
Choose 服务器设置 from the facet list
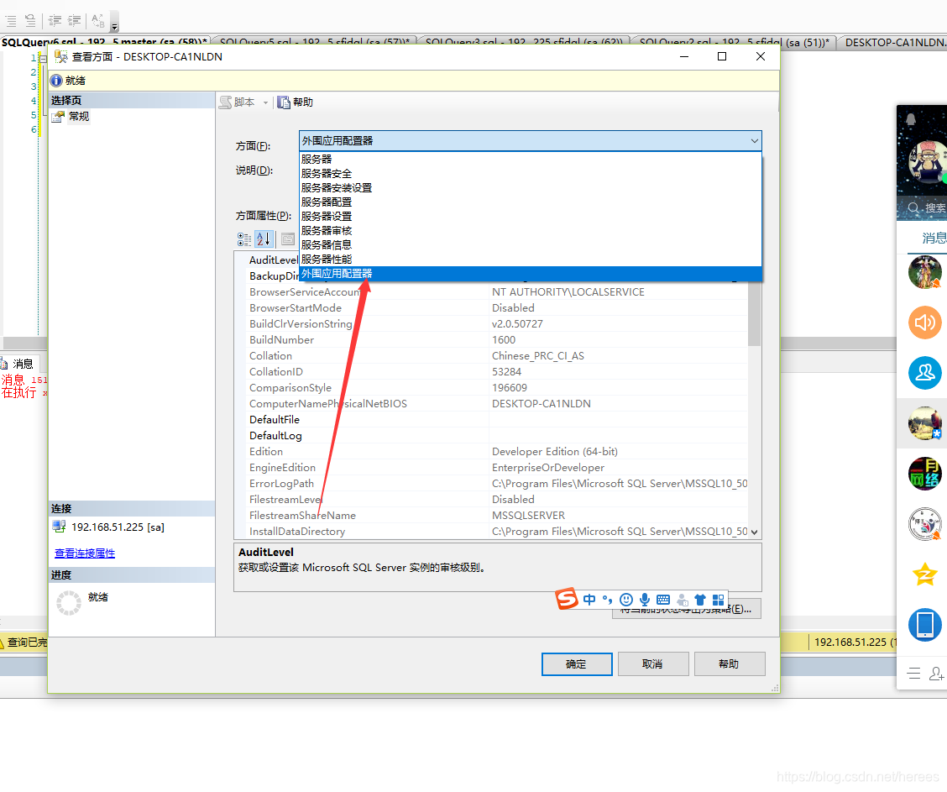(x=530, y=217)
